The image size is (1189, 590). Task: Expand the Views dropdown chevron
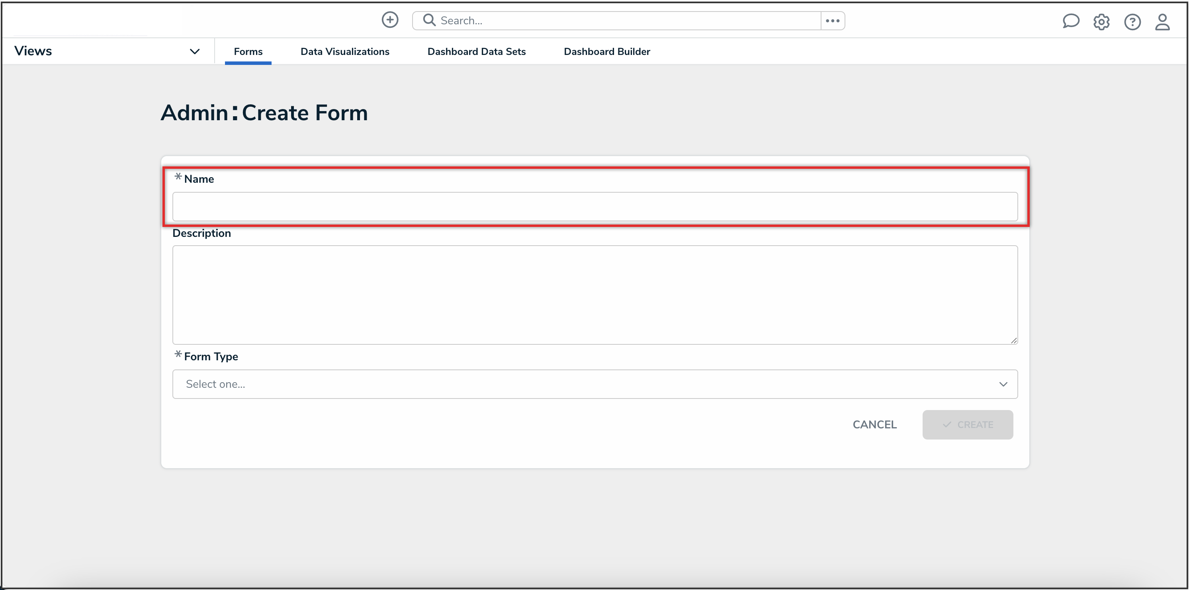(194, 51)
